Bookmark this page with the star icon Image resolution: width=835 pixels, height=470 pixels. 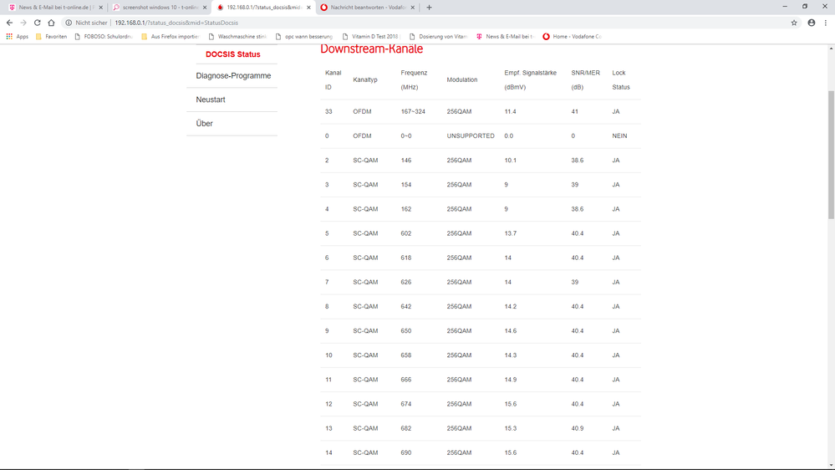(794, 23)
